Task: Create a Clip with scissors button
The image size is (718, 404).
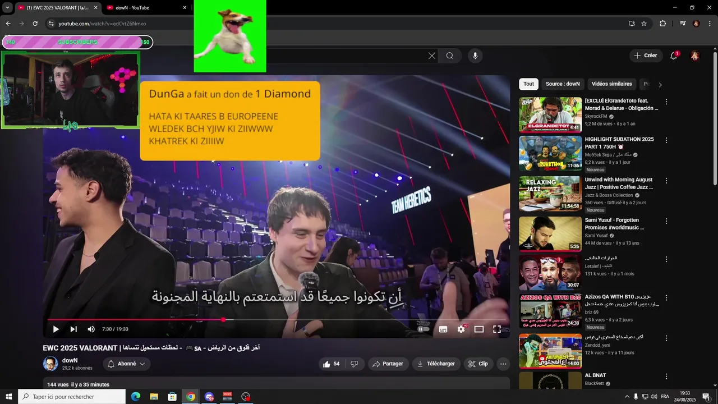Action: tap(478, 364)
